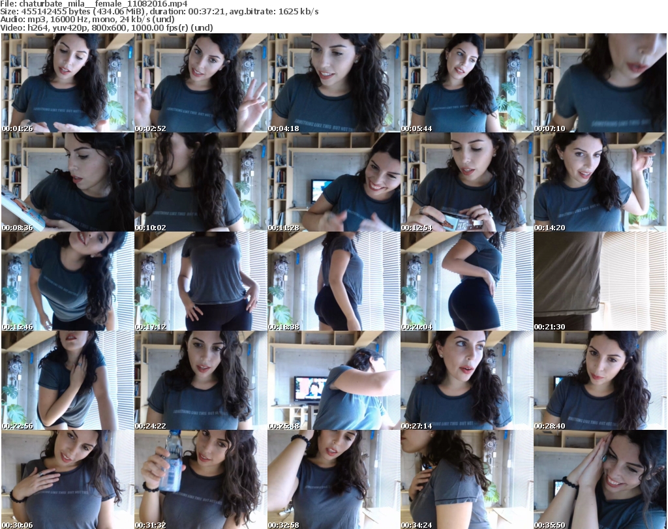Viewport: 668px width, 529px height.
Task: Open the frame at 00:34:24
Action: coord(466,479)
